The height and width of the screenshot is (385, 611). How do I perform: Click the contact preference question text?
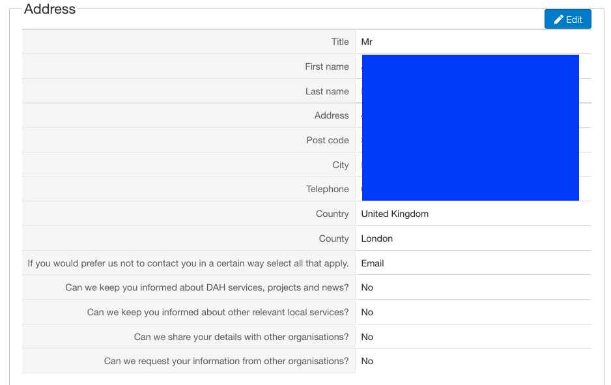[x=188, y=263]
